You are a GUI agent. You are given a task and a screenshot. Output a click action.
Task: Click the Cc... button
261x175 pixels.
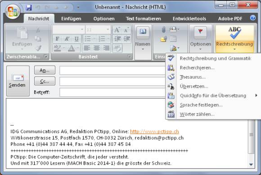tap(45, 81)
